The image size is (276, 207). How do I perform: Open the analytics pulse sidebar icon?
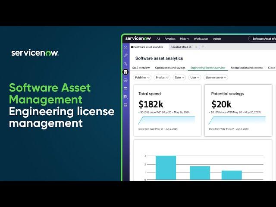(x=125, y=80)
